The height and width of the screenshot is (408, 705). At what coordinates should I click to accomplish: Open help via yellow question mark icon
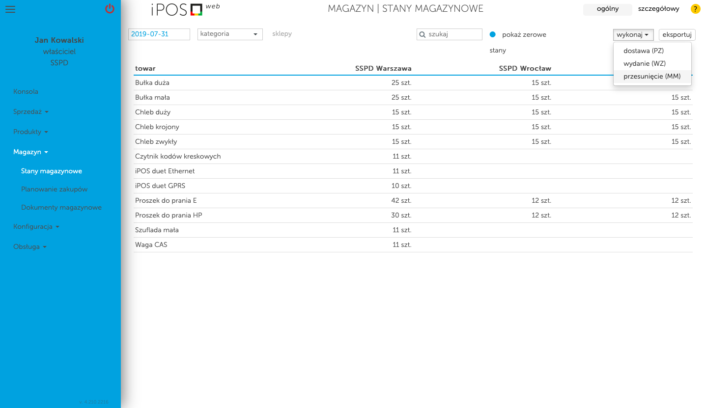point(696,9)
